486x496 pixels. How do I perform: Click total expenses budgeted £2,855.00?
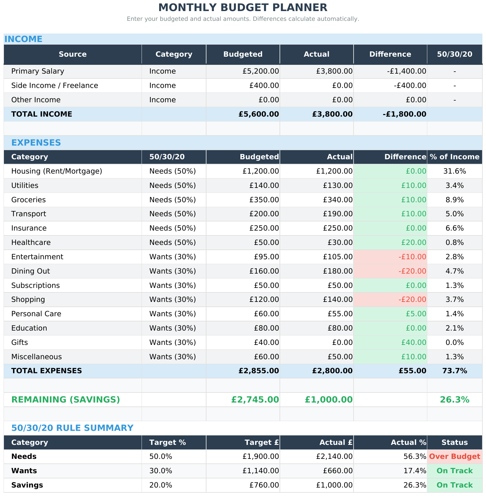pyautogui.click(x=243, y=371)
